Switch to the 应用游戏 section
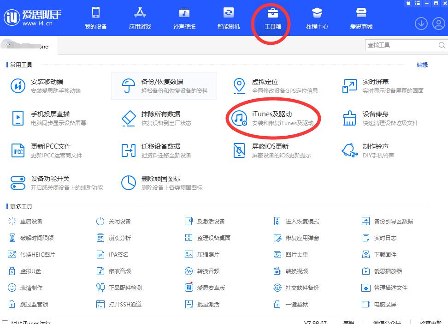 point(140,18)
